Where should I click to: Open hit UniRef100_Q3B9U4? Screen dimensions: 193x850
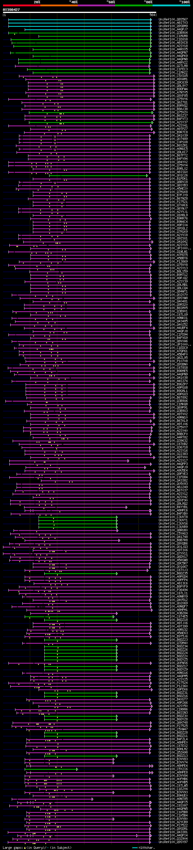click(x=173, y=33)
